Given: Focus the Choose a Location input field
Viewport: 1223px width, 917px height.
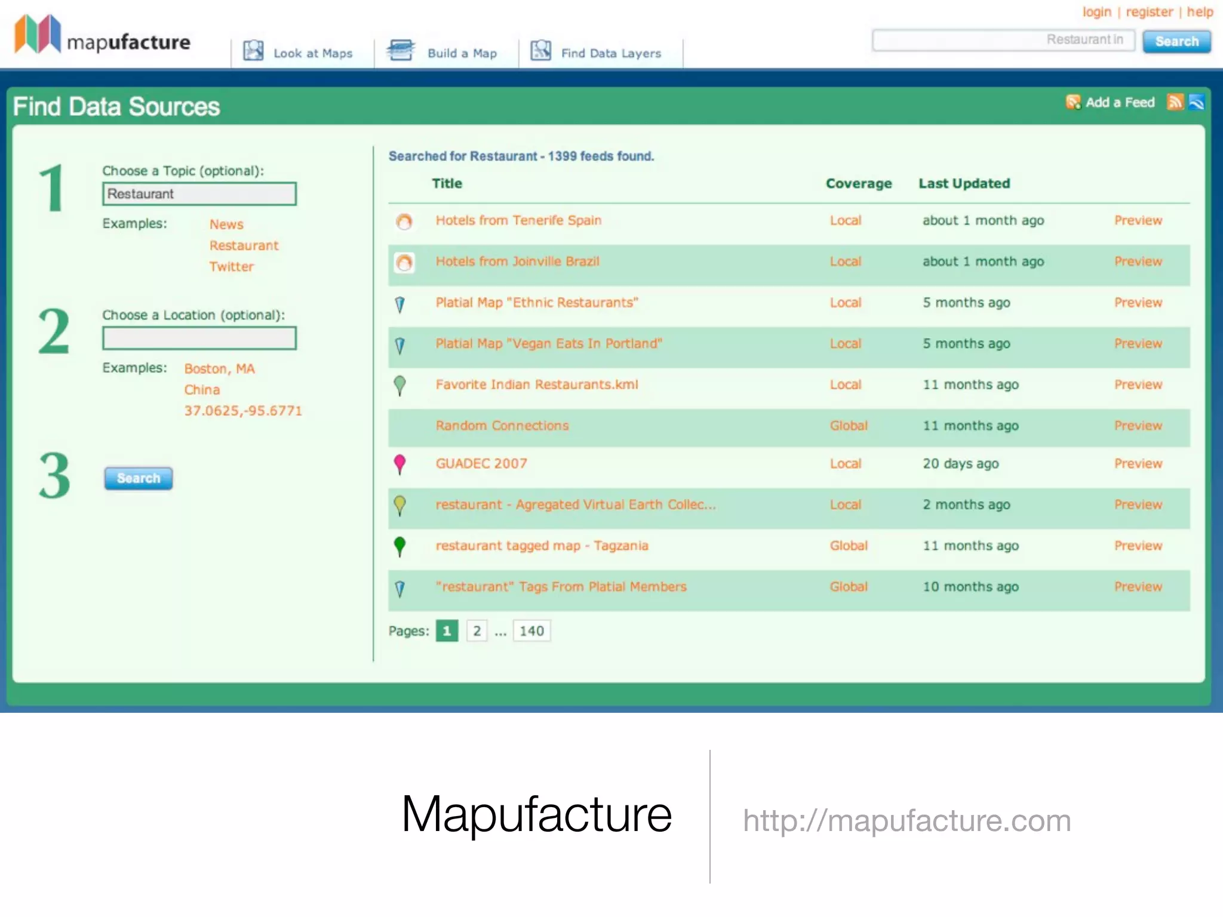Looking at the screenshot, I should click(x=199, y=339).
